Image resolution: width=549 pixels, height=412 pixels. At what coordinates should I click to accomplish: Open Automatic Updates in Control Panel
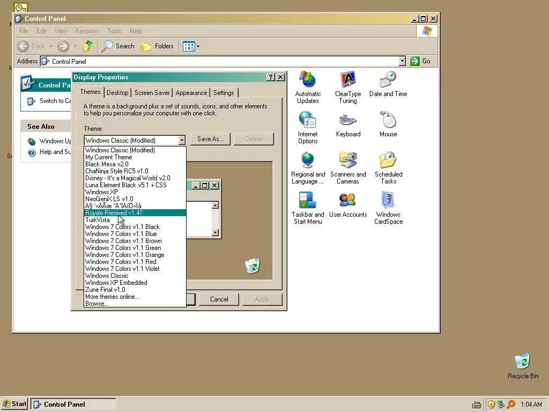pos(307,87)
